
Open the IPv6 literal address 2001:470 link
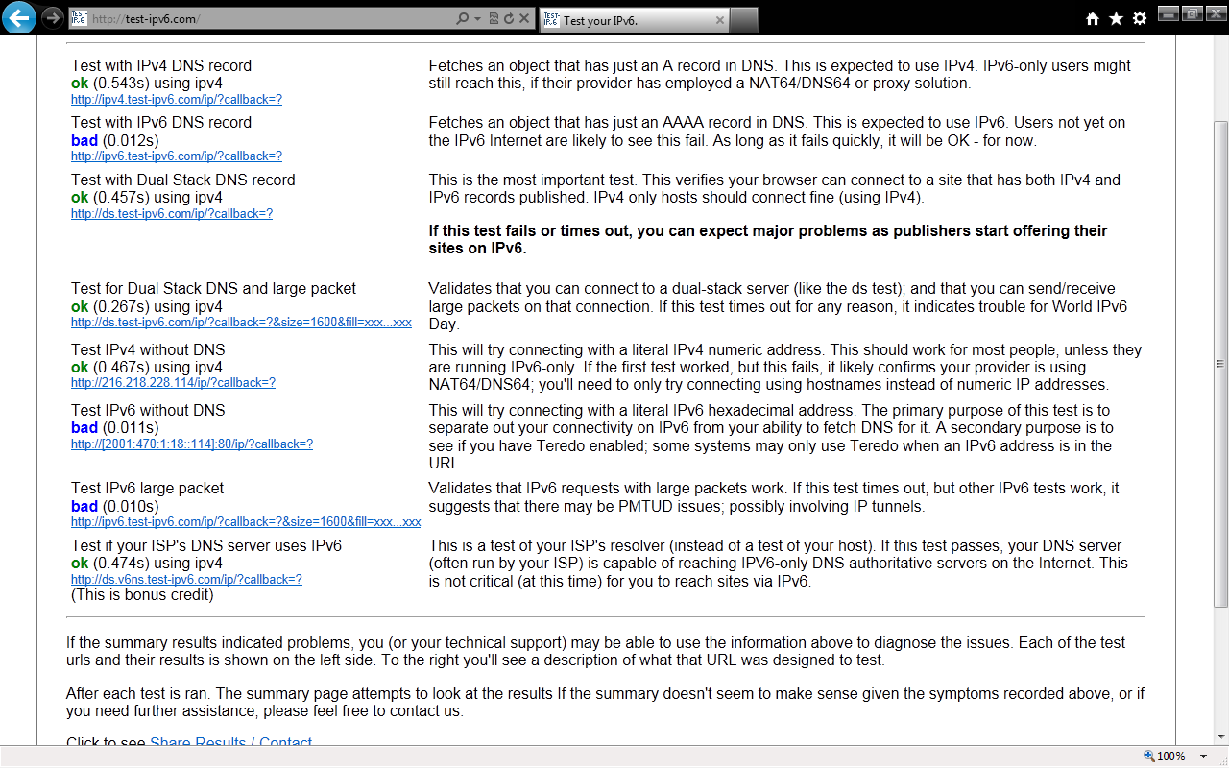[x=192, y=444]
